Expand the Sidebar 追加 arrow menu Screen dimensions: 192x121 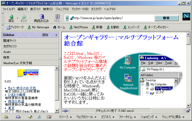(x=56, y=35)
